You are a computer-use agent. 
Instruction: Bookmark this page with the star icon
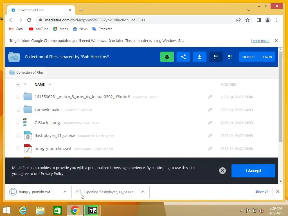tap(247, 20)
